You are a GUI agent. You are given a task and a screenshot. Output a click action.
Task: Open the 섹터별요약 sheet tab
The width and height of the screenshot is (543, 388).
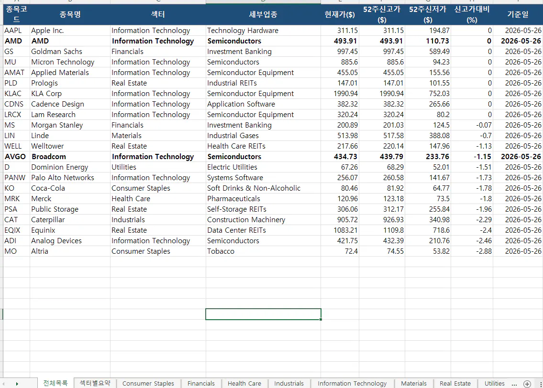95,383
